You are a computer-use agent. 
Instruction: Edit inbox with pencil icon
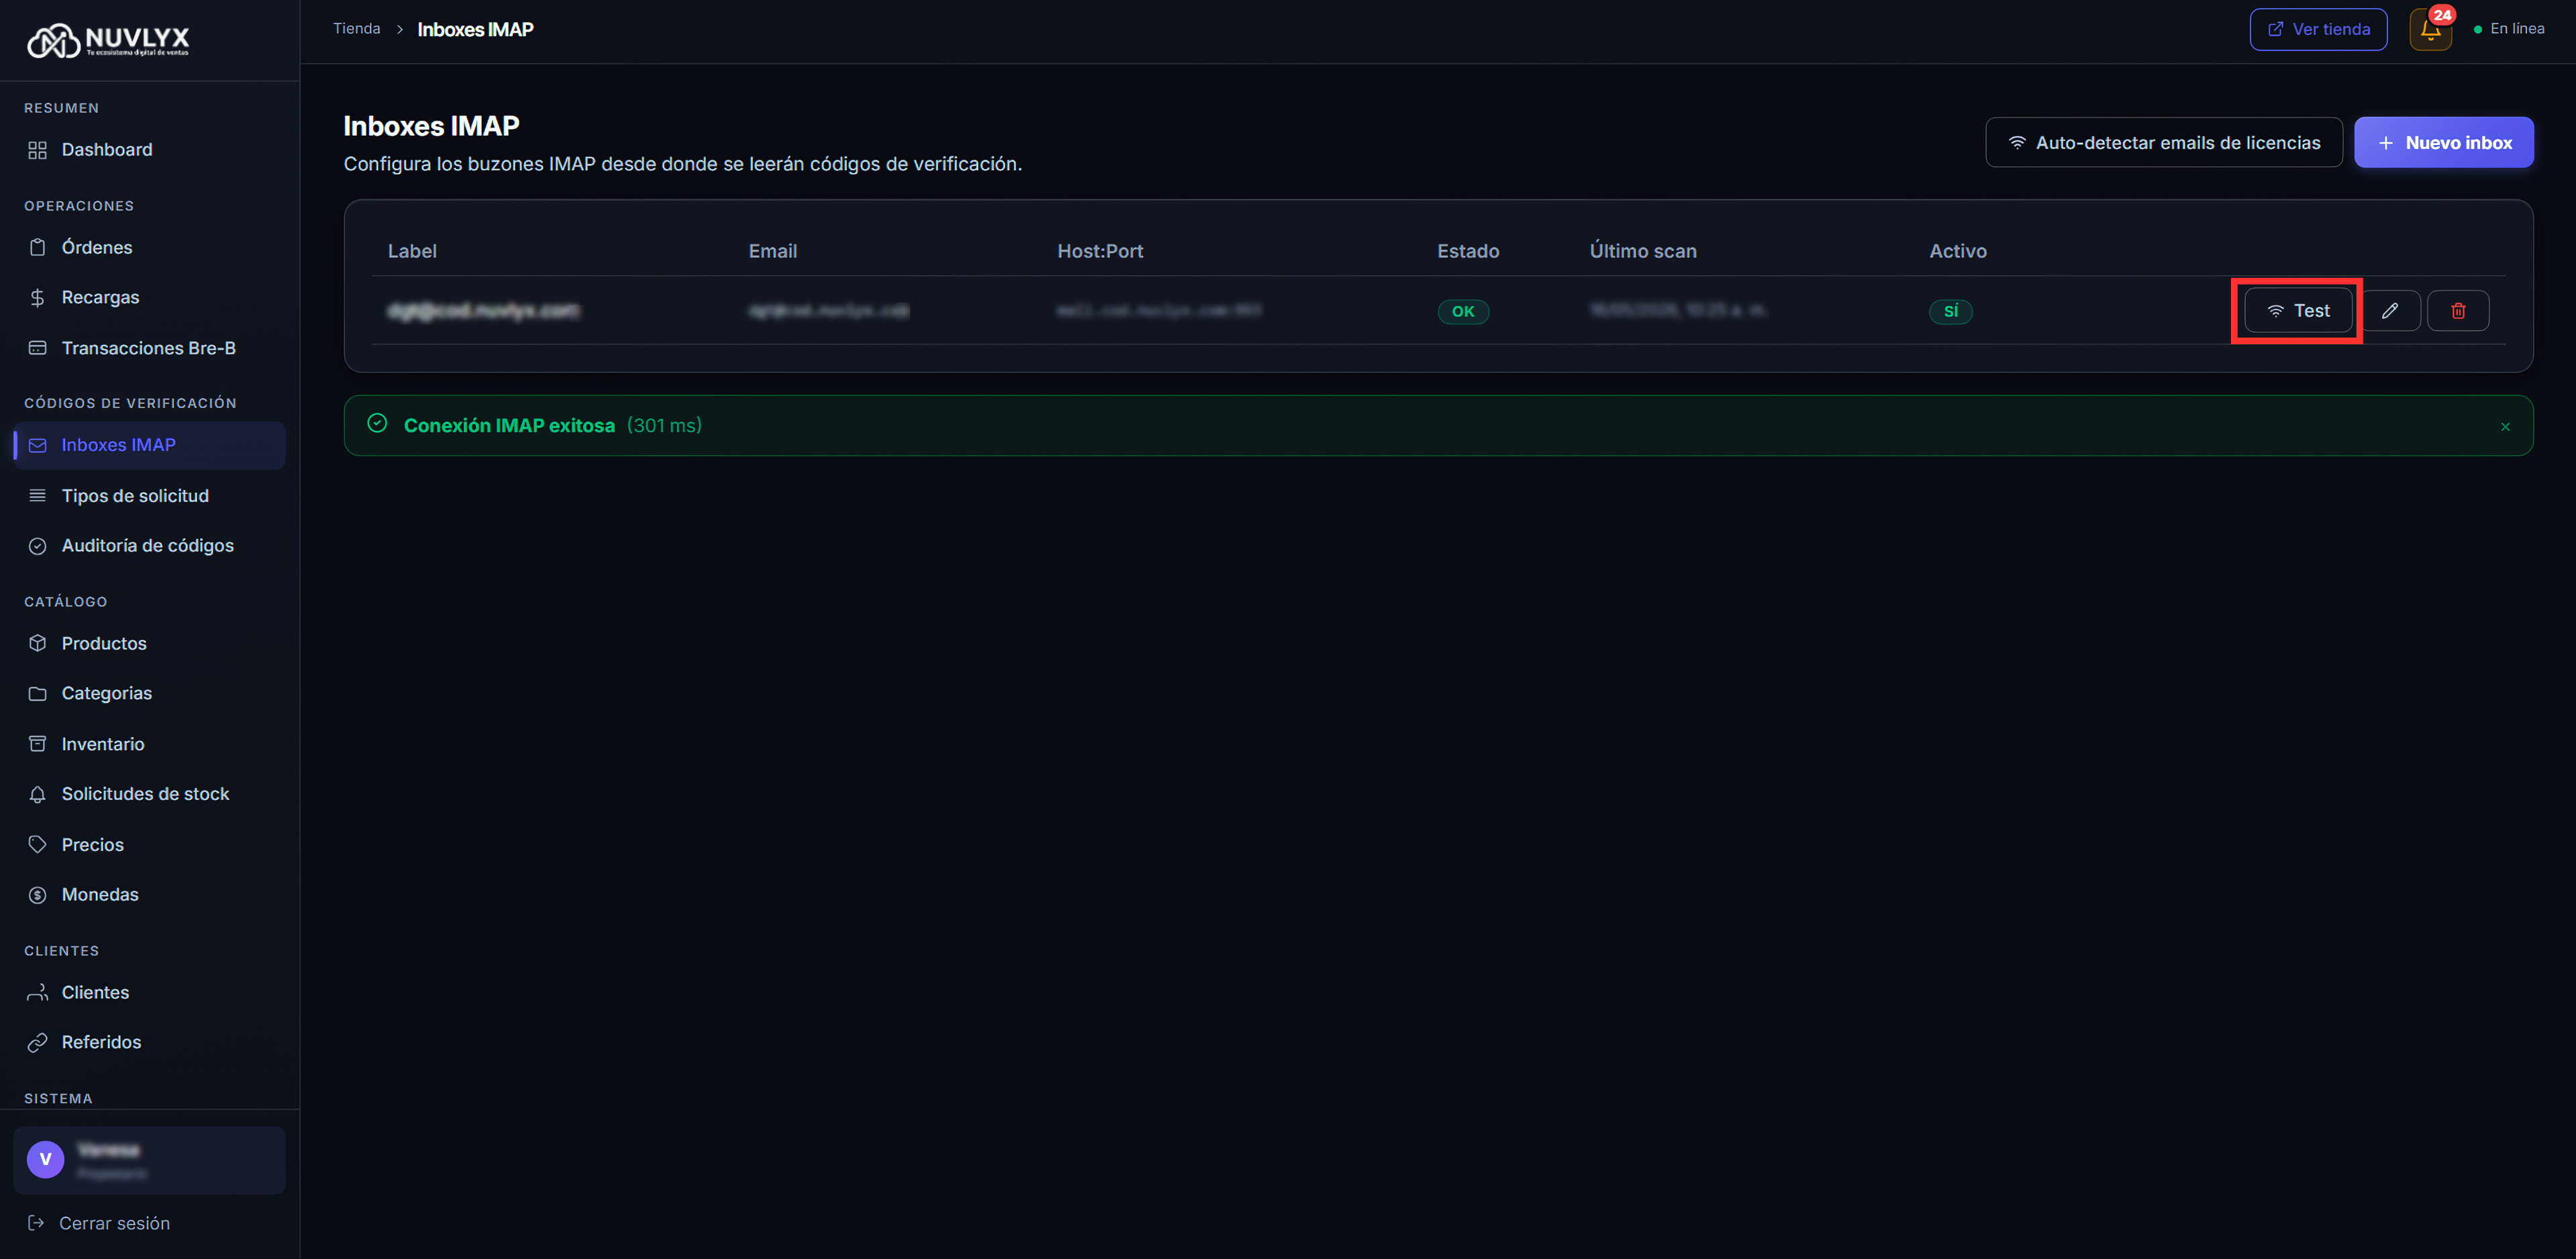[x=2390, y=311]
